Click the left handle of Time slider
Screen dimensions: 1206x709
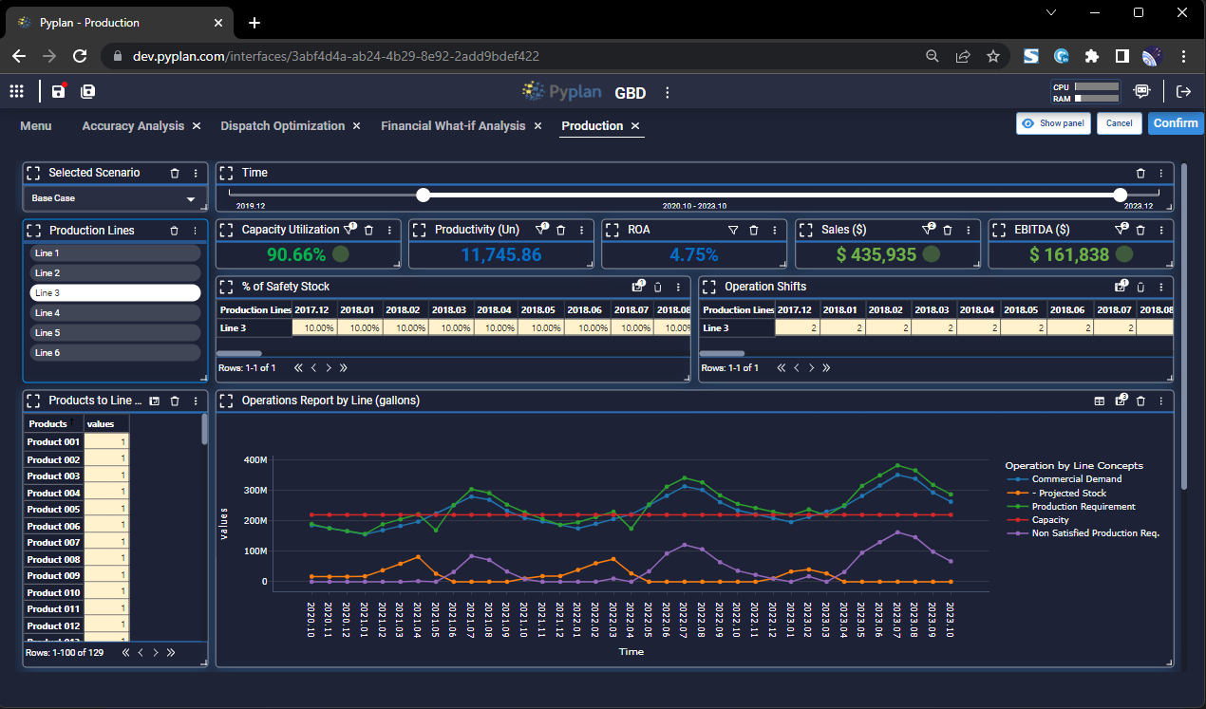tap(424, 195)
